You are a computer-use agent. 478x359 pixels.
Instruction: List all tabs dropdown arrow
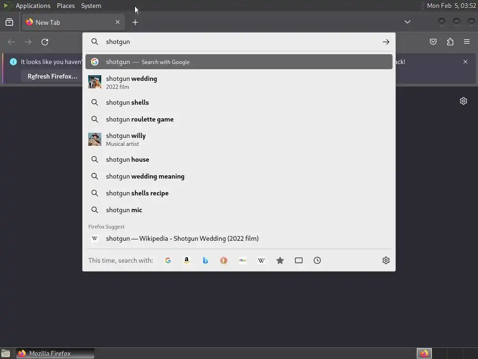407,22
